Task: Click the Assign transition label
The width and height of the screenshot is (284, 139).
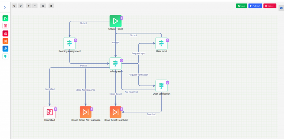Action: click(116, 42)
